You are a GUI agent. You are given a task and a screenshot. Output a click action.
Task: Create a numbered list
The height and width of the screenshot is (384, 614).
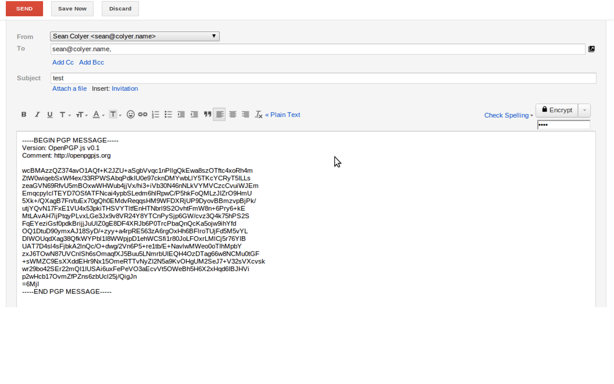coord(155,114)
